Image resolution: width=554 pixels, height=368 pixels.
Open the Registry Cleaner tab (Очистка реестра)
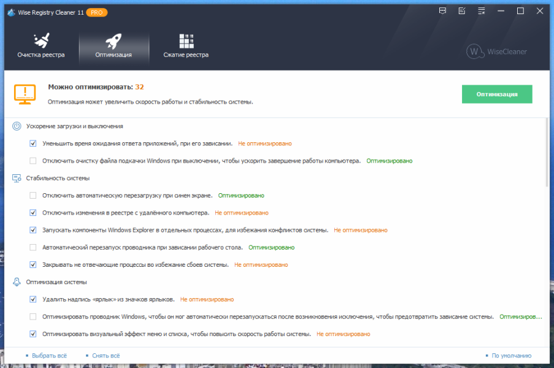41,46
